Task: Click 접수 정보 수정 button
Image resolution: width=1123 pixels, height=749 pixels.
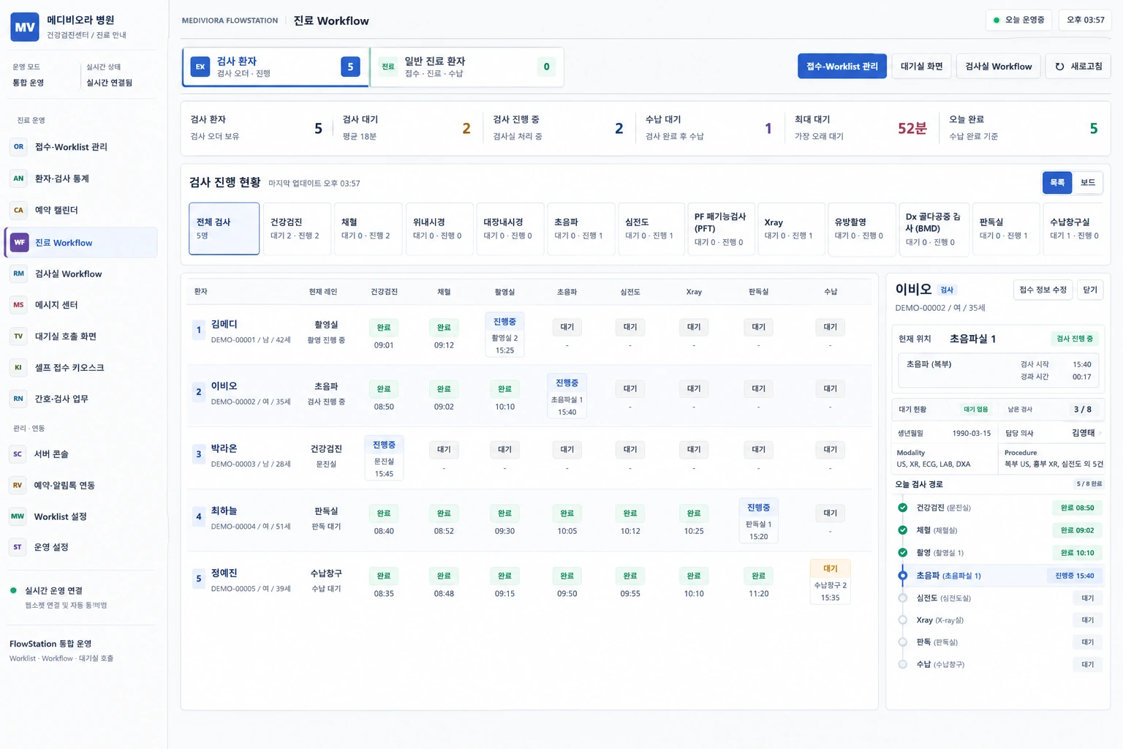Action: click(1043, 290)
